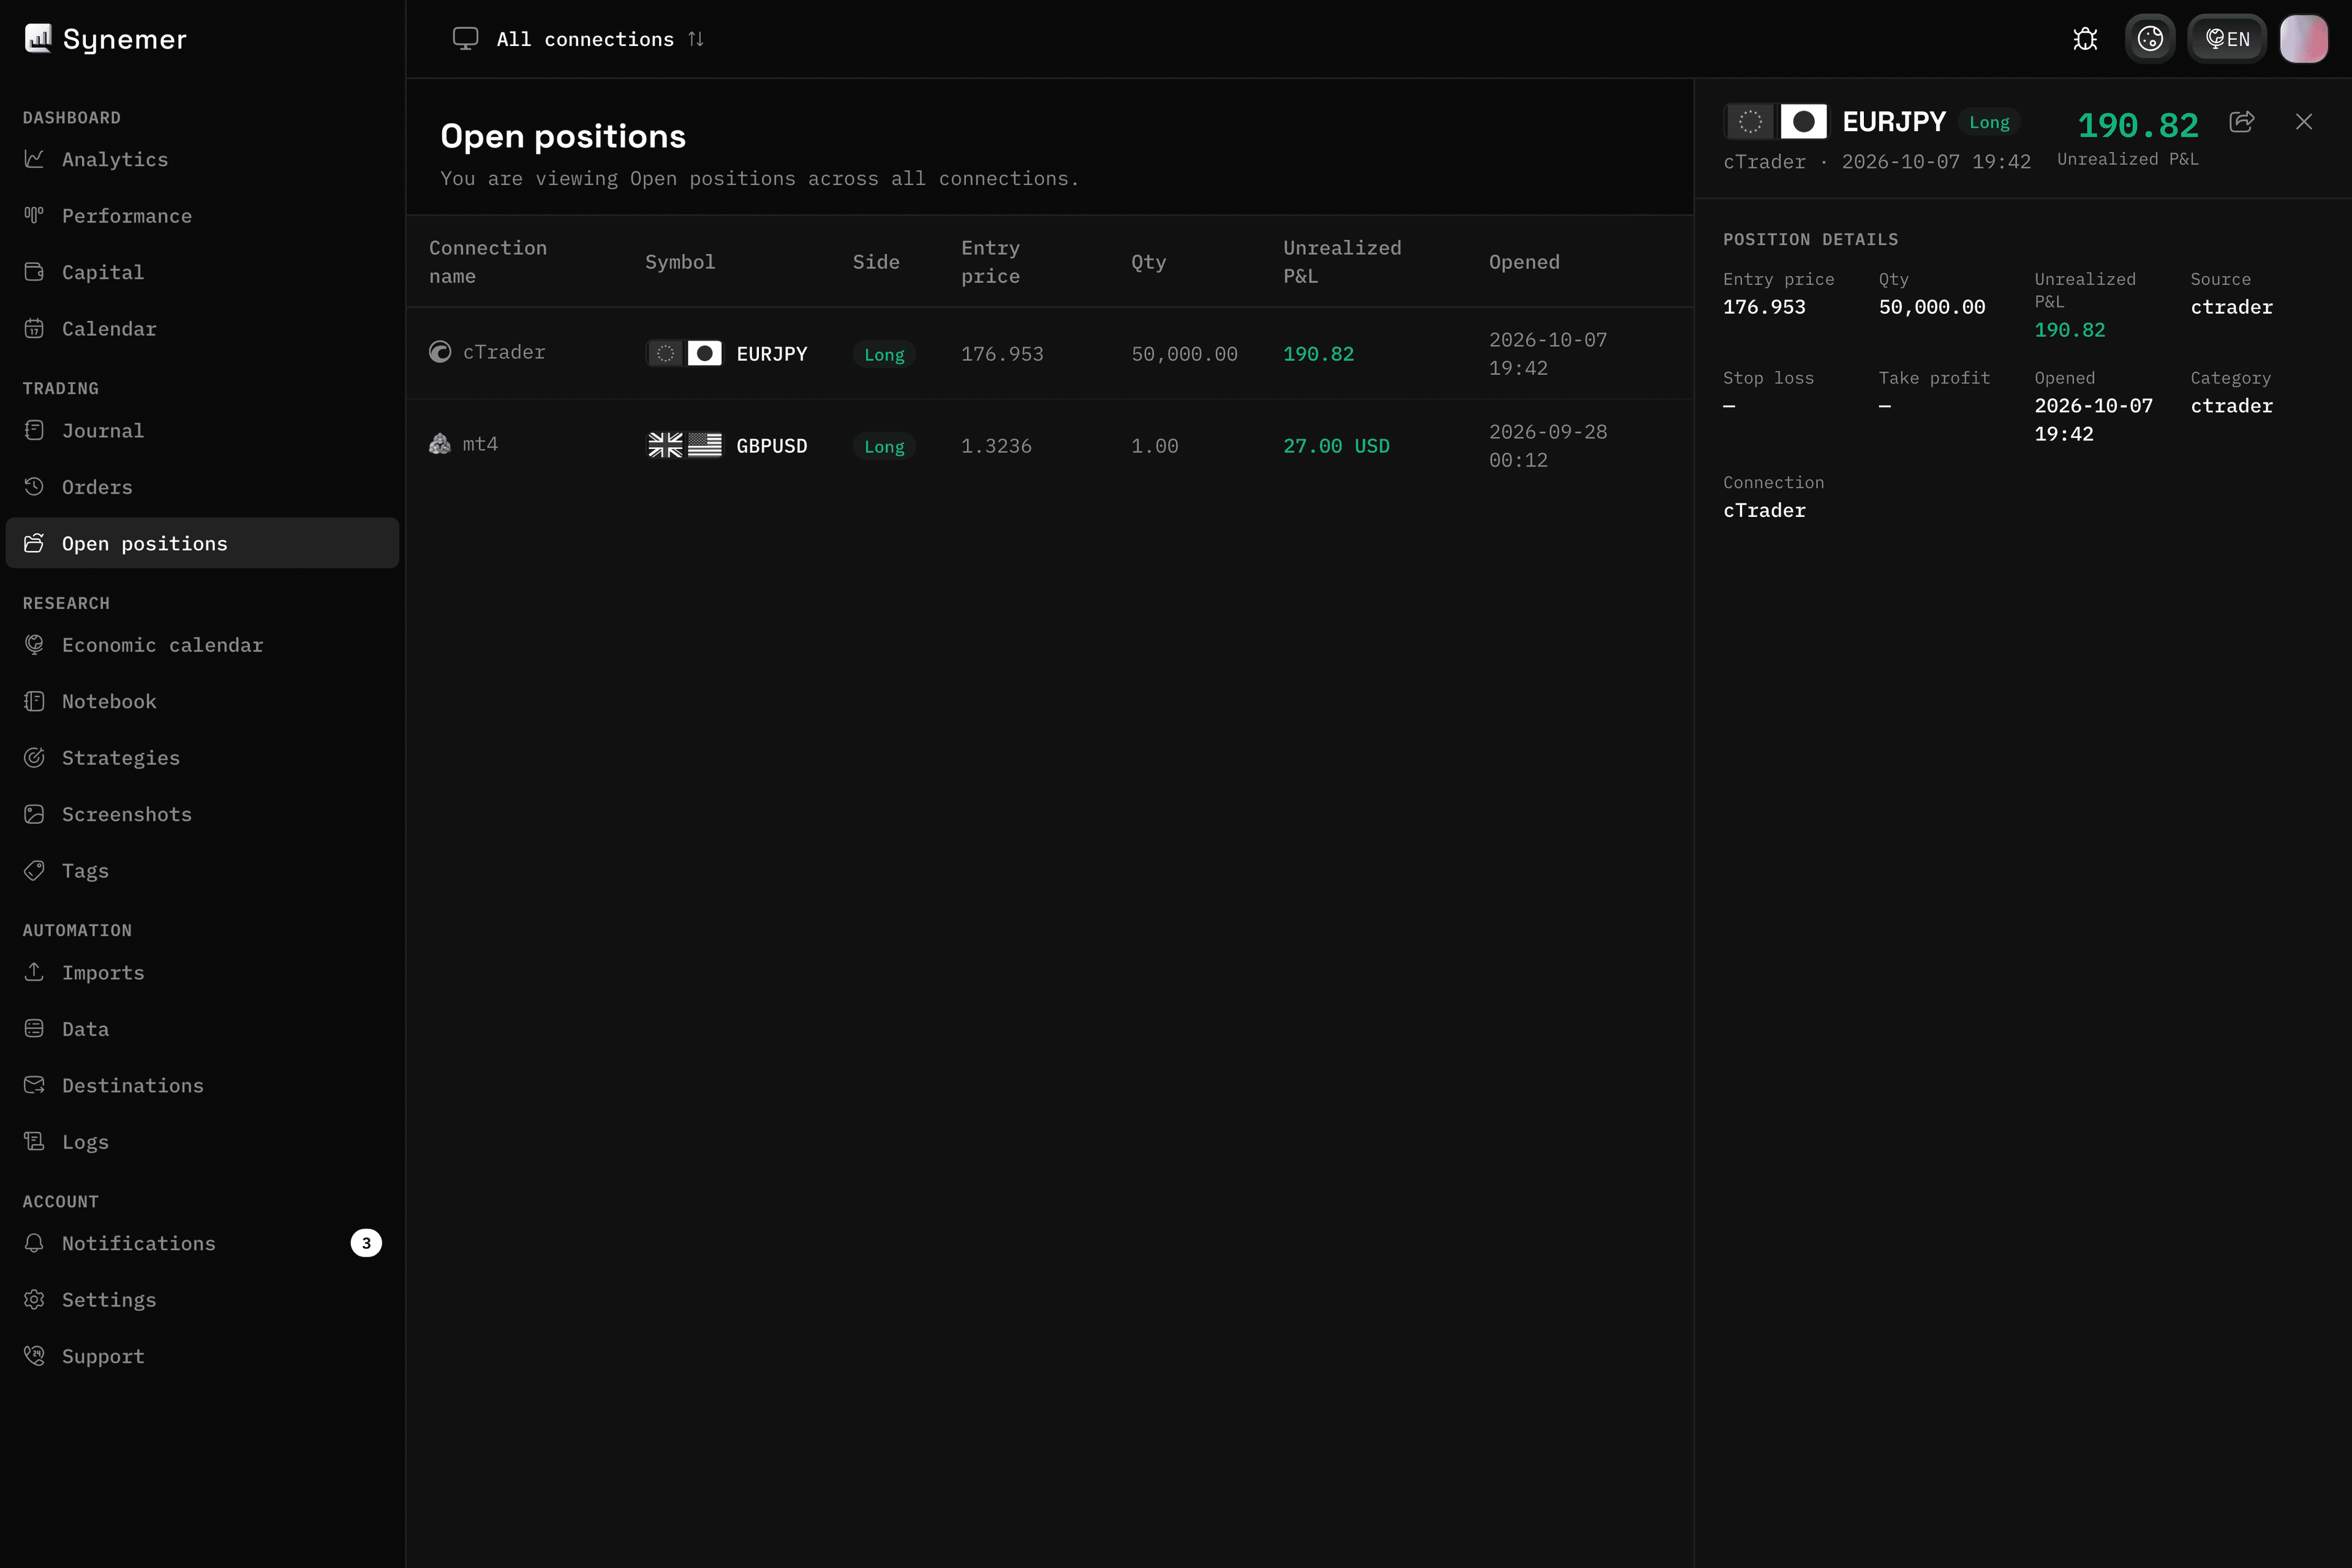Screen dimensions: 2352x1568
Task: Close the EURJPY position details panel
Action: (x=2304, y=121)
